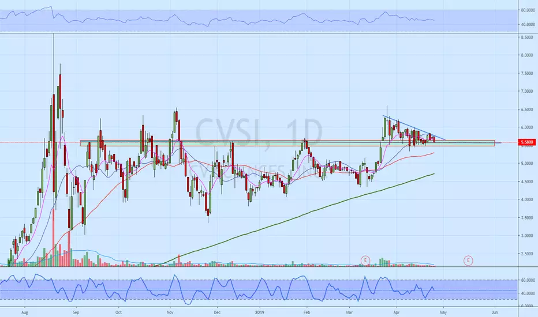Click the 2.5000 price scale label

[526, 254]
